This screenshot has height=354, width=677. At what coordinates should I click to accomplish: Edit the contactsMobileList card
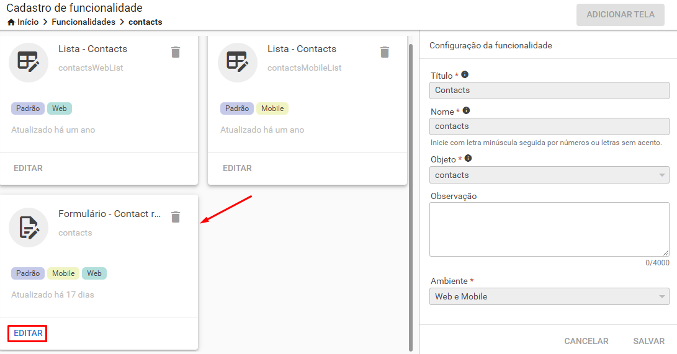(x=237, y=168)
